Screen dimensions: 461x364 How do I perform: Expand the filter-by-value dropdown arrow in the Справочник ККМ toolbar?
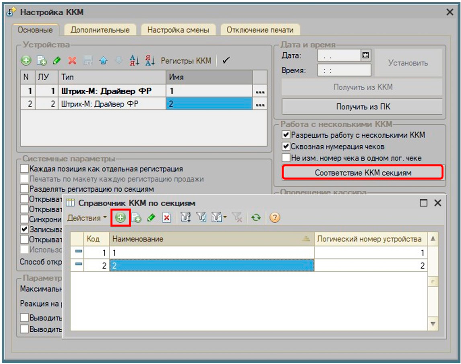[x=225, y=218]
